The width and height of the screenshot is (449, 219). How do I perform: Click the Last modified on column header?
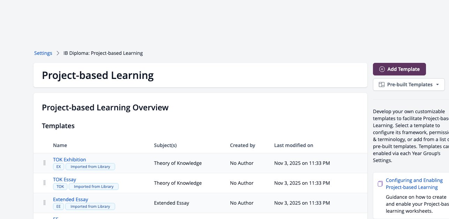point(294,145)
